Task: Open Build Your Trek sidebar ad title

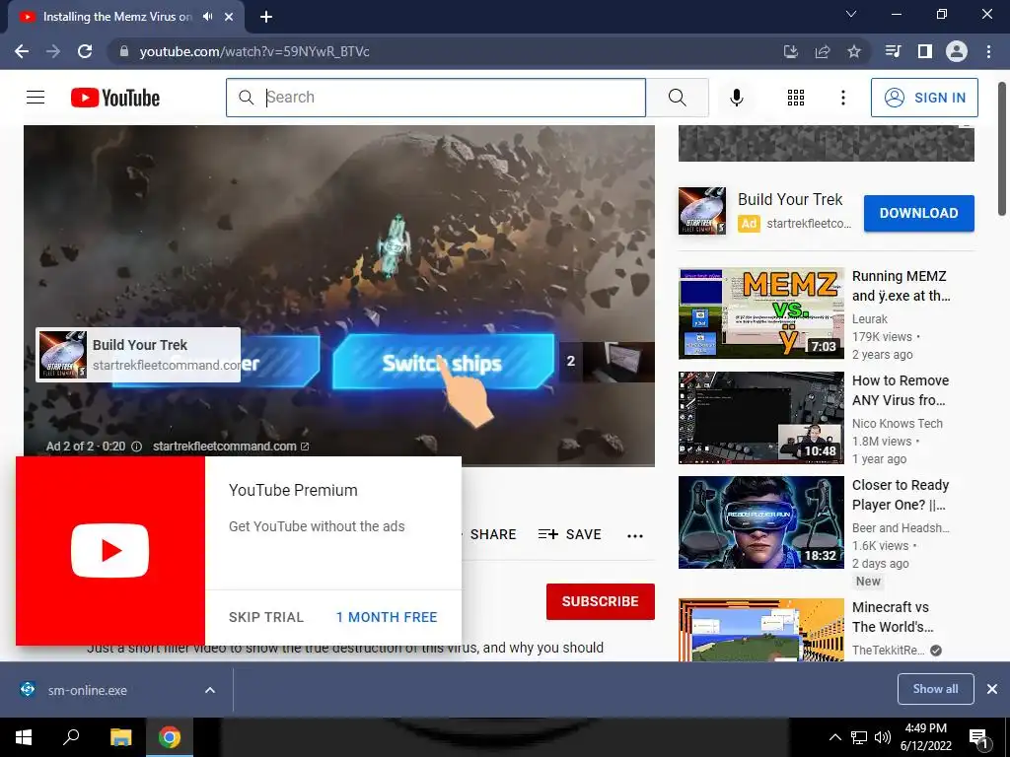Action: tap(790, 199)
